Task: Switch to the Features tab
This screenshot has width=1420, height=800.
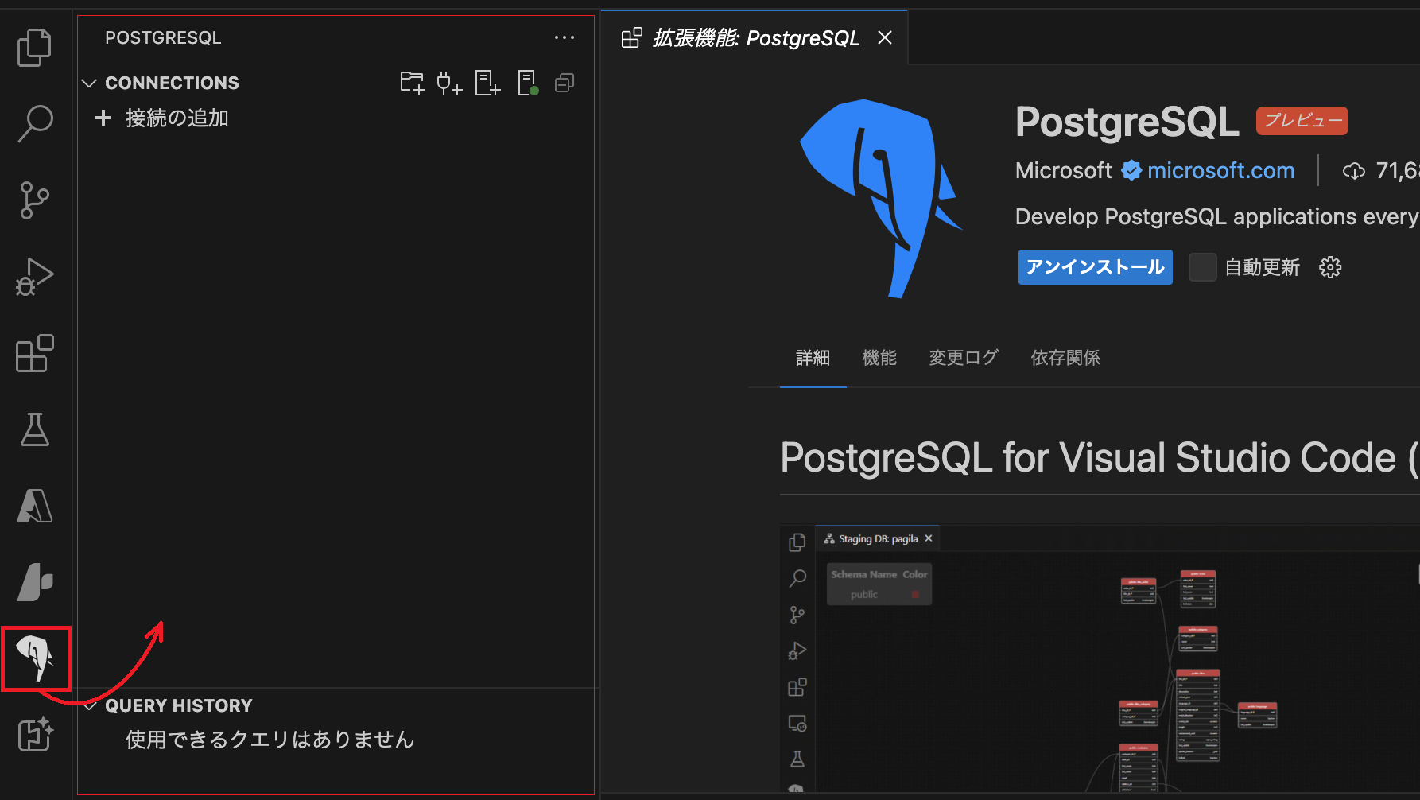Action: pyautogui.click(x=879, y=358)
